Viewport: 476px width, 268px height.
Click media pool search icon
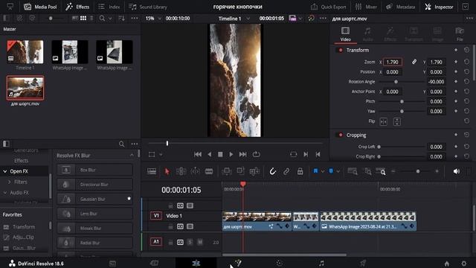[x=102, y=19]
